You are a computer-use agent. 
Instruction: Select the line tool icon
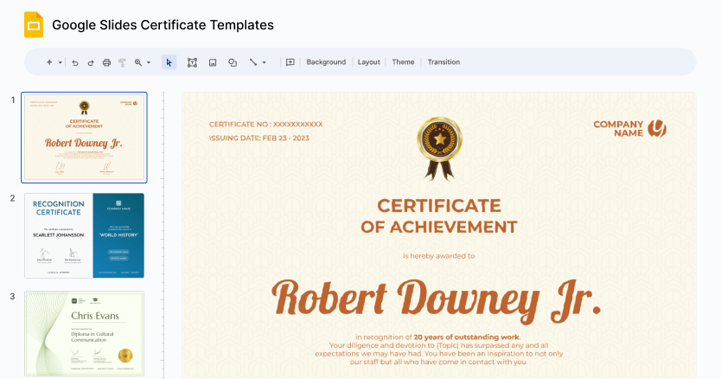[x=253, y=62]
